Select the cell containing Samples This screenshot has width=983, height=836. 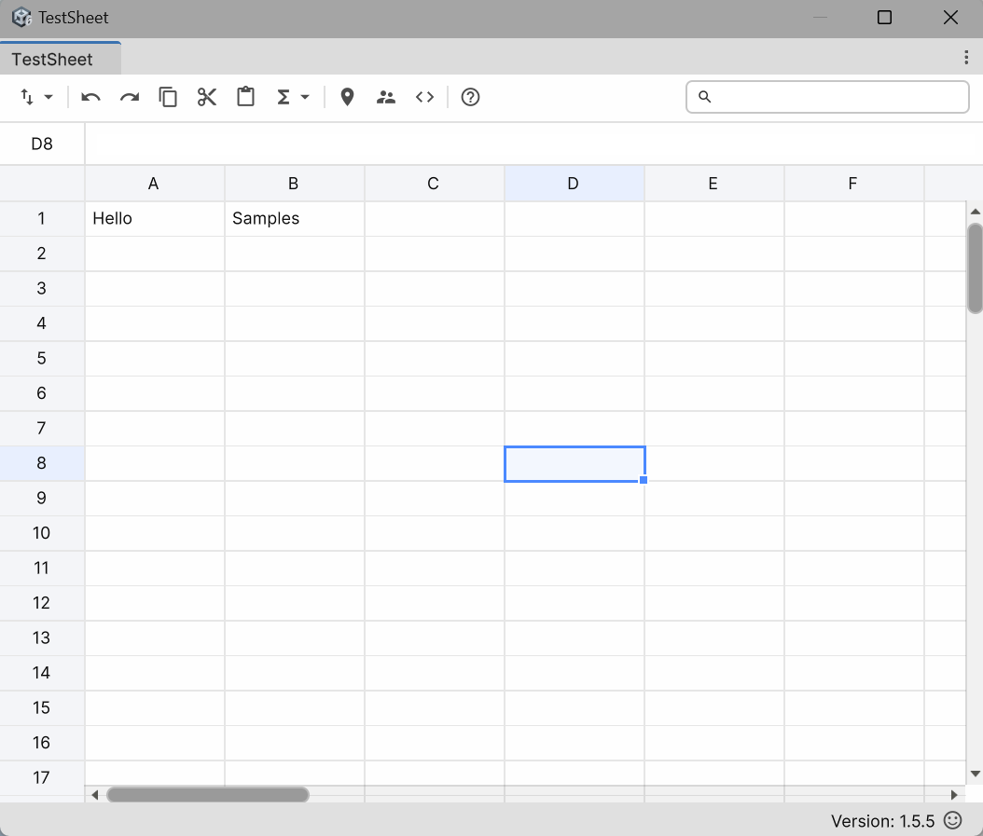point(294,219)
